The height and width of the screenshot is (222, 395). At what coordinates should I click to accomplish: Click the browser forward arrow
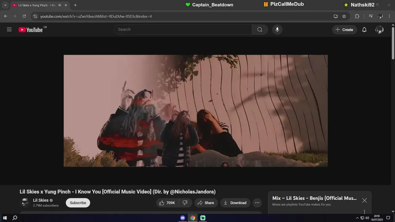(15, 16)
